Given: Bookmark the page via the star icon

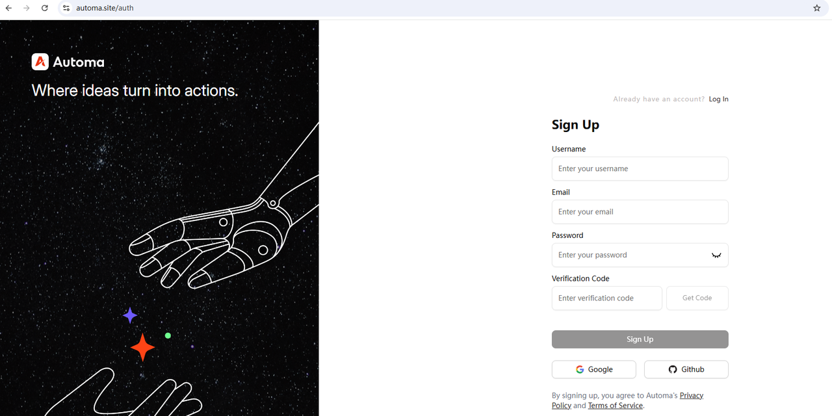Looking at the screenshot, I should pos(816,8).
